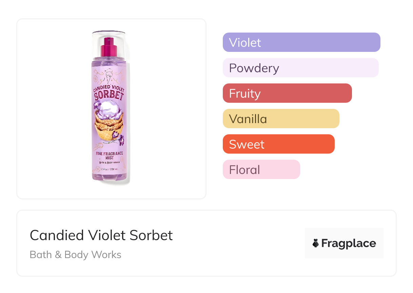Pick the Vanilla accord bar
The width and height of the screenshot is (413, 293).
(281, 119)
